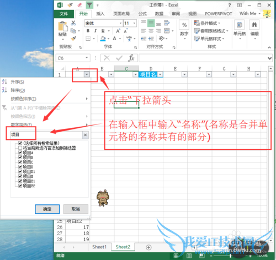276x260 pixels.
Task: Toggle Italic formatting
Action: [95, 31]
